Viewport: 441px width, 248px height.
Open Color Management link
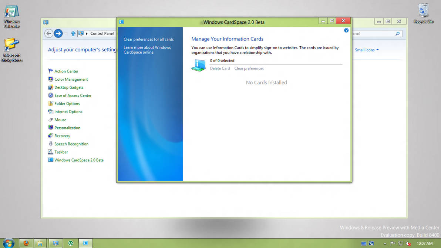(71, 79)
